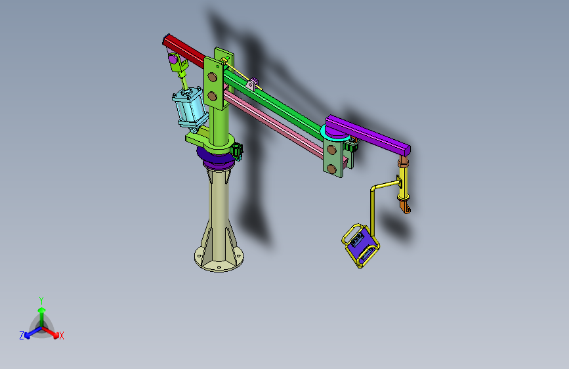569x369 pixels.
Task: Select the cyan pneumatic cylinder body
Action: [190, 109]
